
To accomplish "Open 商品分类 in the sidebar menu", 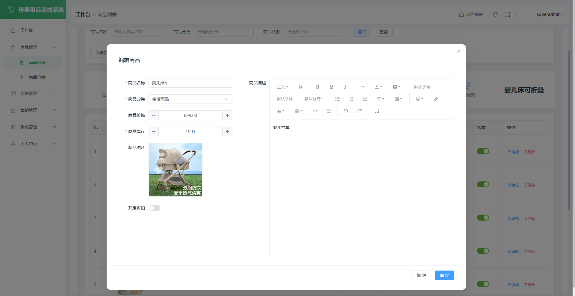I will tap(37, 77).
